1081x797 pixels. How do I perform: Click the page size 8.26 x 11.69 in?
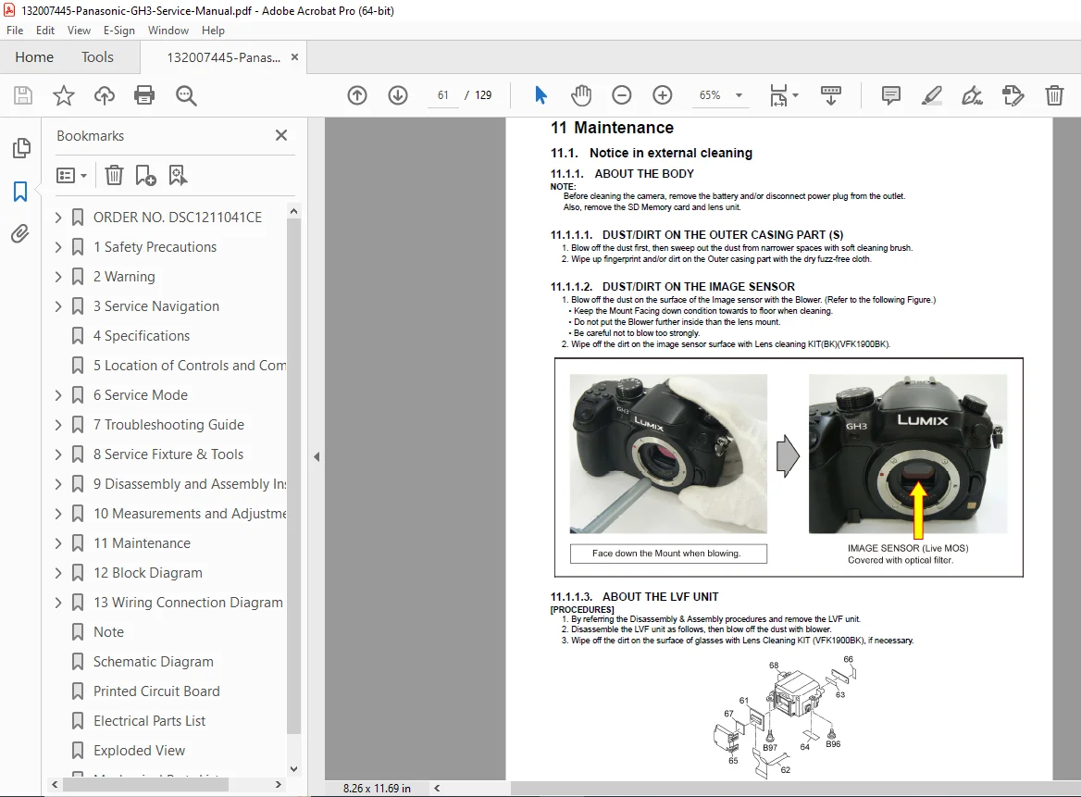coord(377,788)
